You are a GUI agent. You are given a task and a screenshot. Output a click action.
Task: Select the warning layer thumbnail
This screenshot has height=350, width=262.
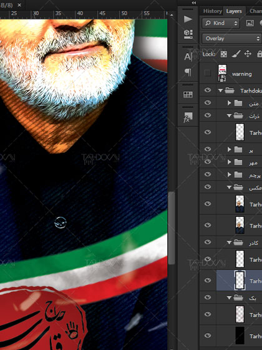pyautogui.click(x=222, y=73)
